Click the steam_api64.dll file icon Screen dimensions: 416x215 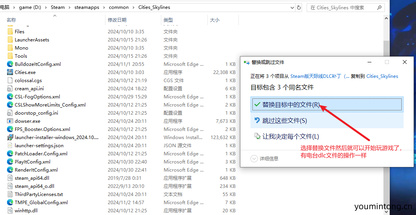tap(10, 178)
